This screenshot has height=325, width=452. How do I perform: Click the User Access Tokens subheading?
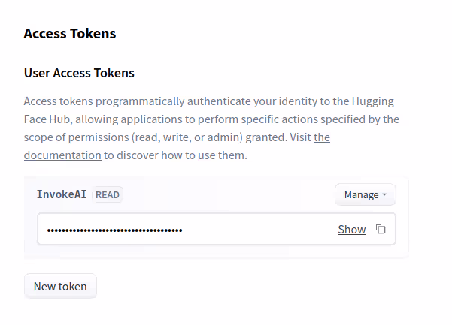click(x=79, y=73)
